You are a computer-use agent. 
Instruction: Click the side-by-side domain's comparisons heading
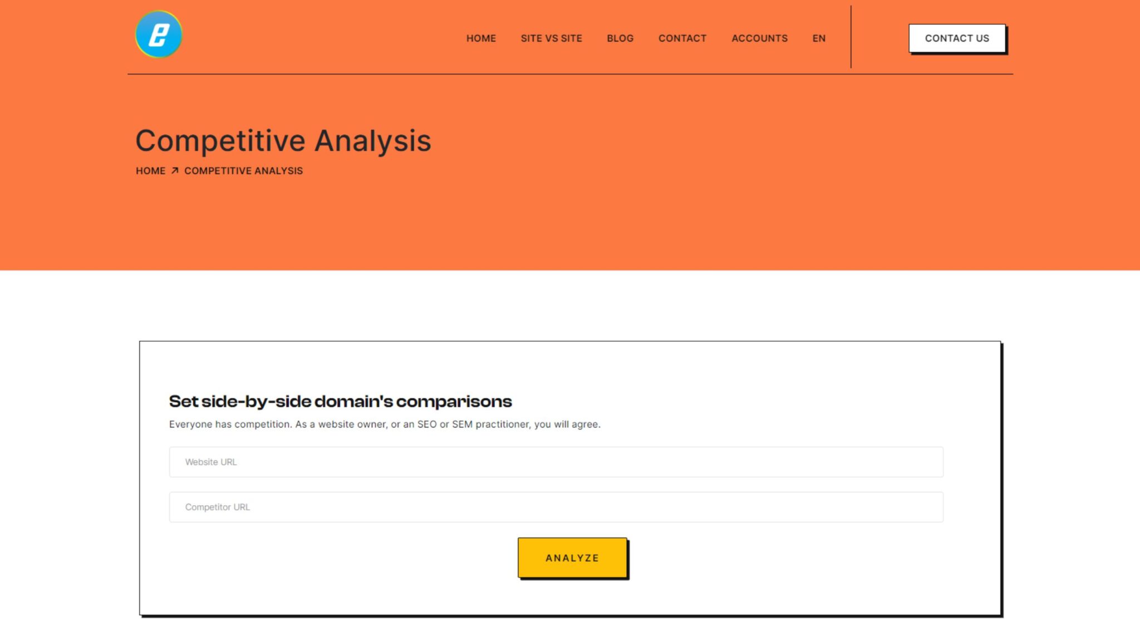(x=340, y=401)
